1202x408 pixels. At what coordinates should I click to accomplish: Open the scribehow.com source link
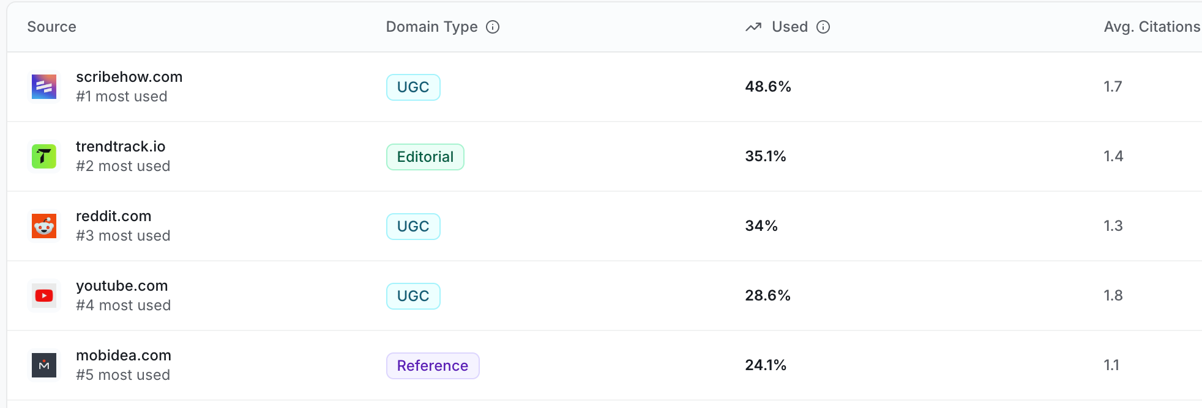129,77
